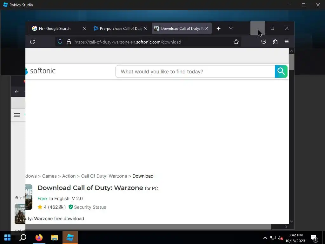The image size is (325, 244).
Task: Click the 'Download Call of Duty: Warzone' heading
Action: click(90, 188)
